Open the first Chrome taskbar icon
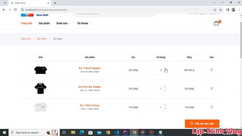The image size is (242, 136). pos(108,133)
